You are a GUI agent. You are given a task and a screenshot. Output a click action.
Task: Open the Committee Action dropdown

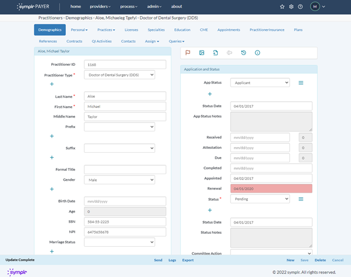[271, 252]
